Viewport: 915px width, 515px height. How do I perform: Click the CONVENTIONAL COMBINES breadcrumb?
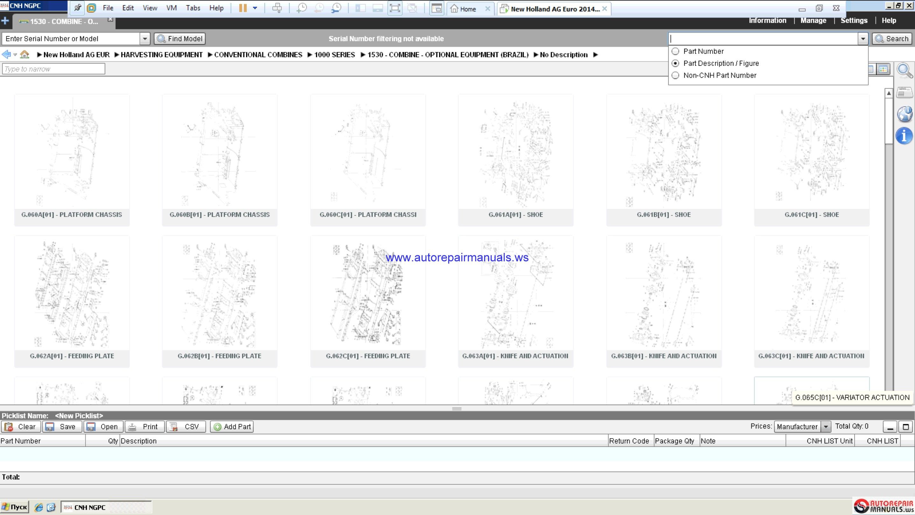[x=258, y=55]
